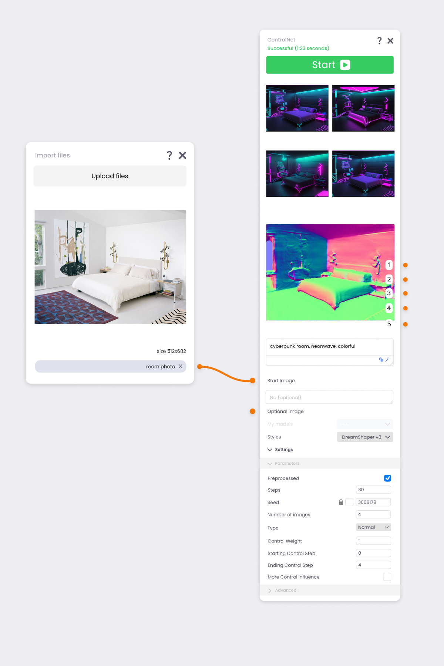Click the negative prompt No (optional) field
The image size is (444, 666).
(x=329, y=397)
